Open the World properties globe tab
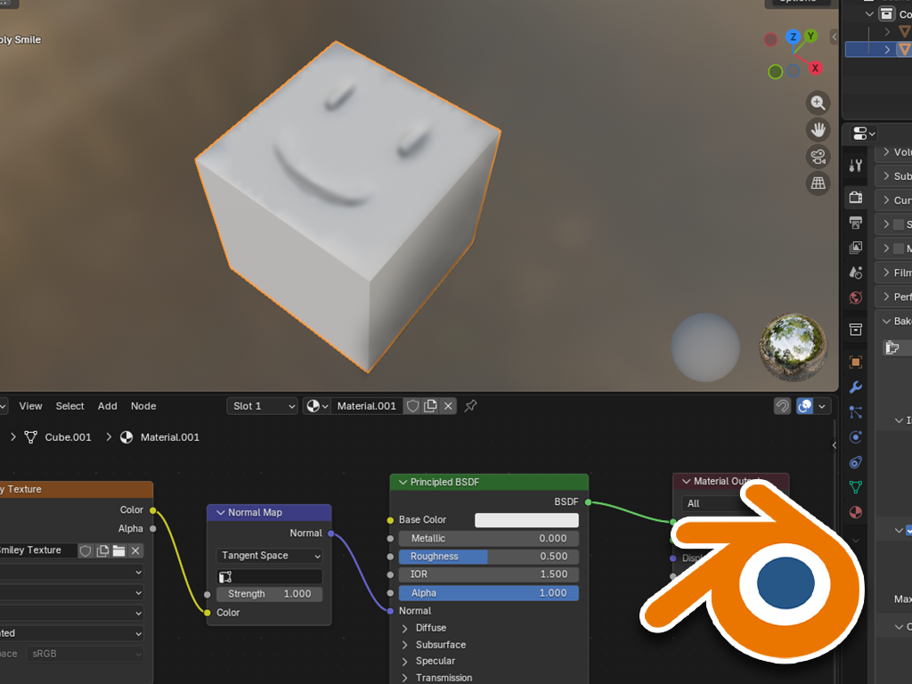 tap(856, 297)
